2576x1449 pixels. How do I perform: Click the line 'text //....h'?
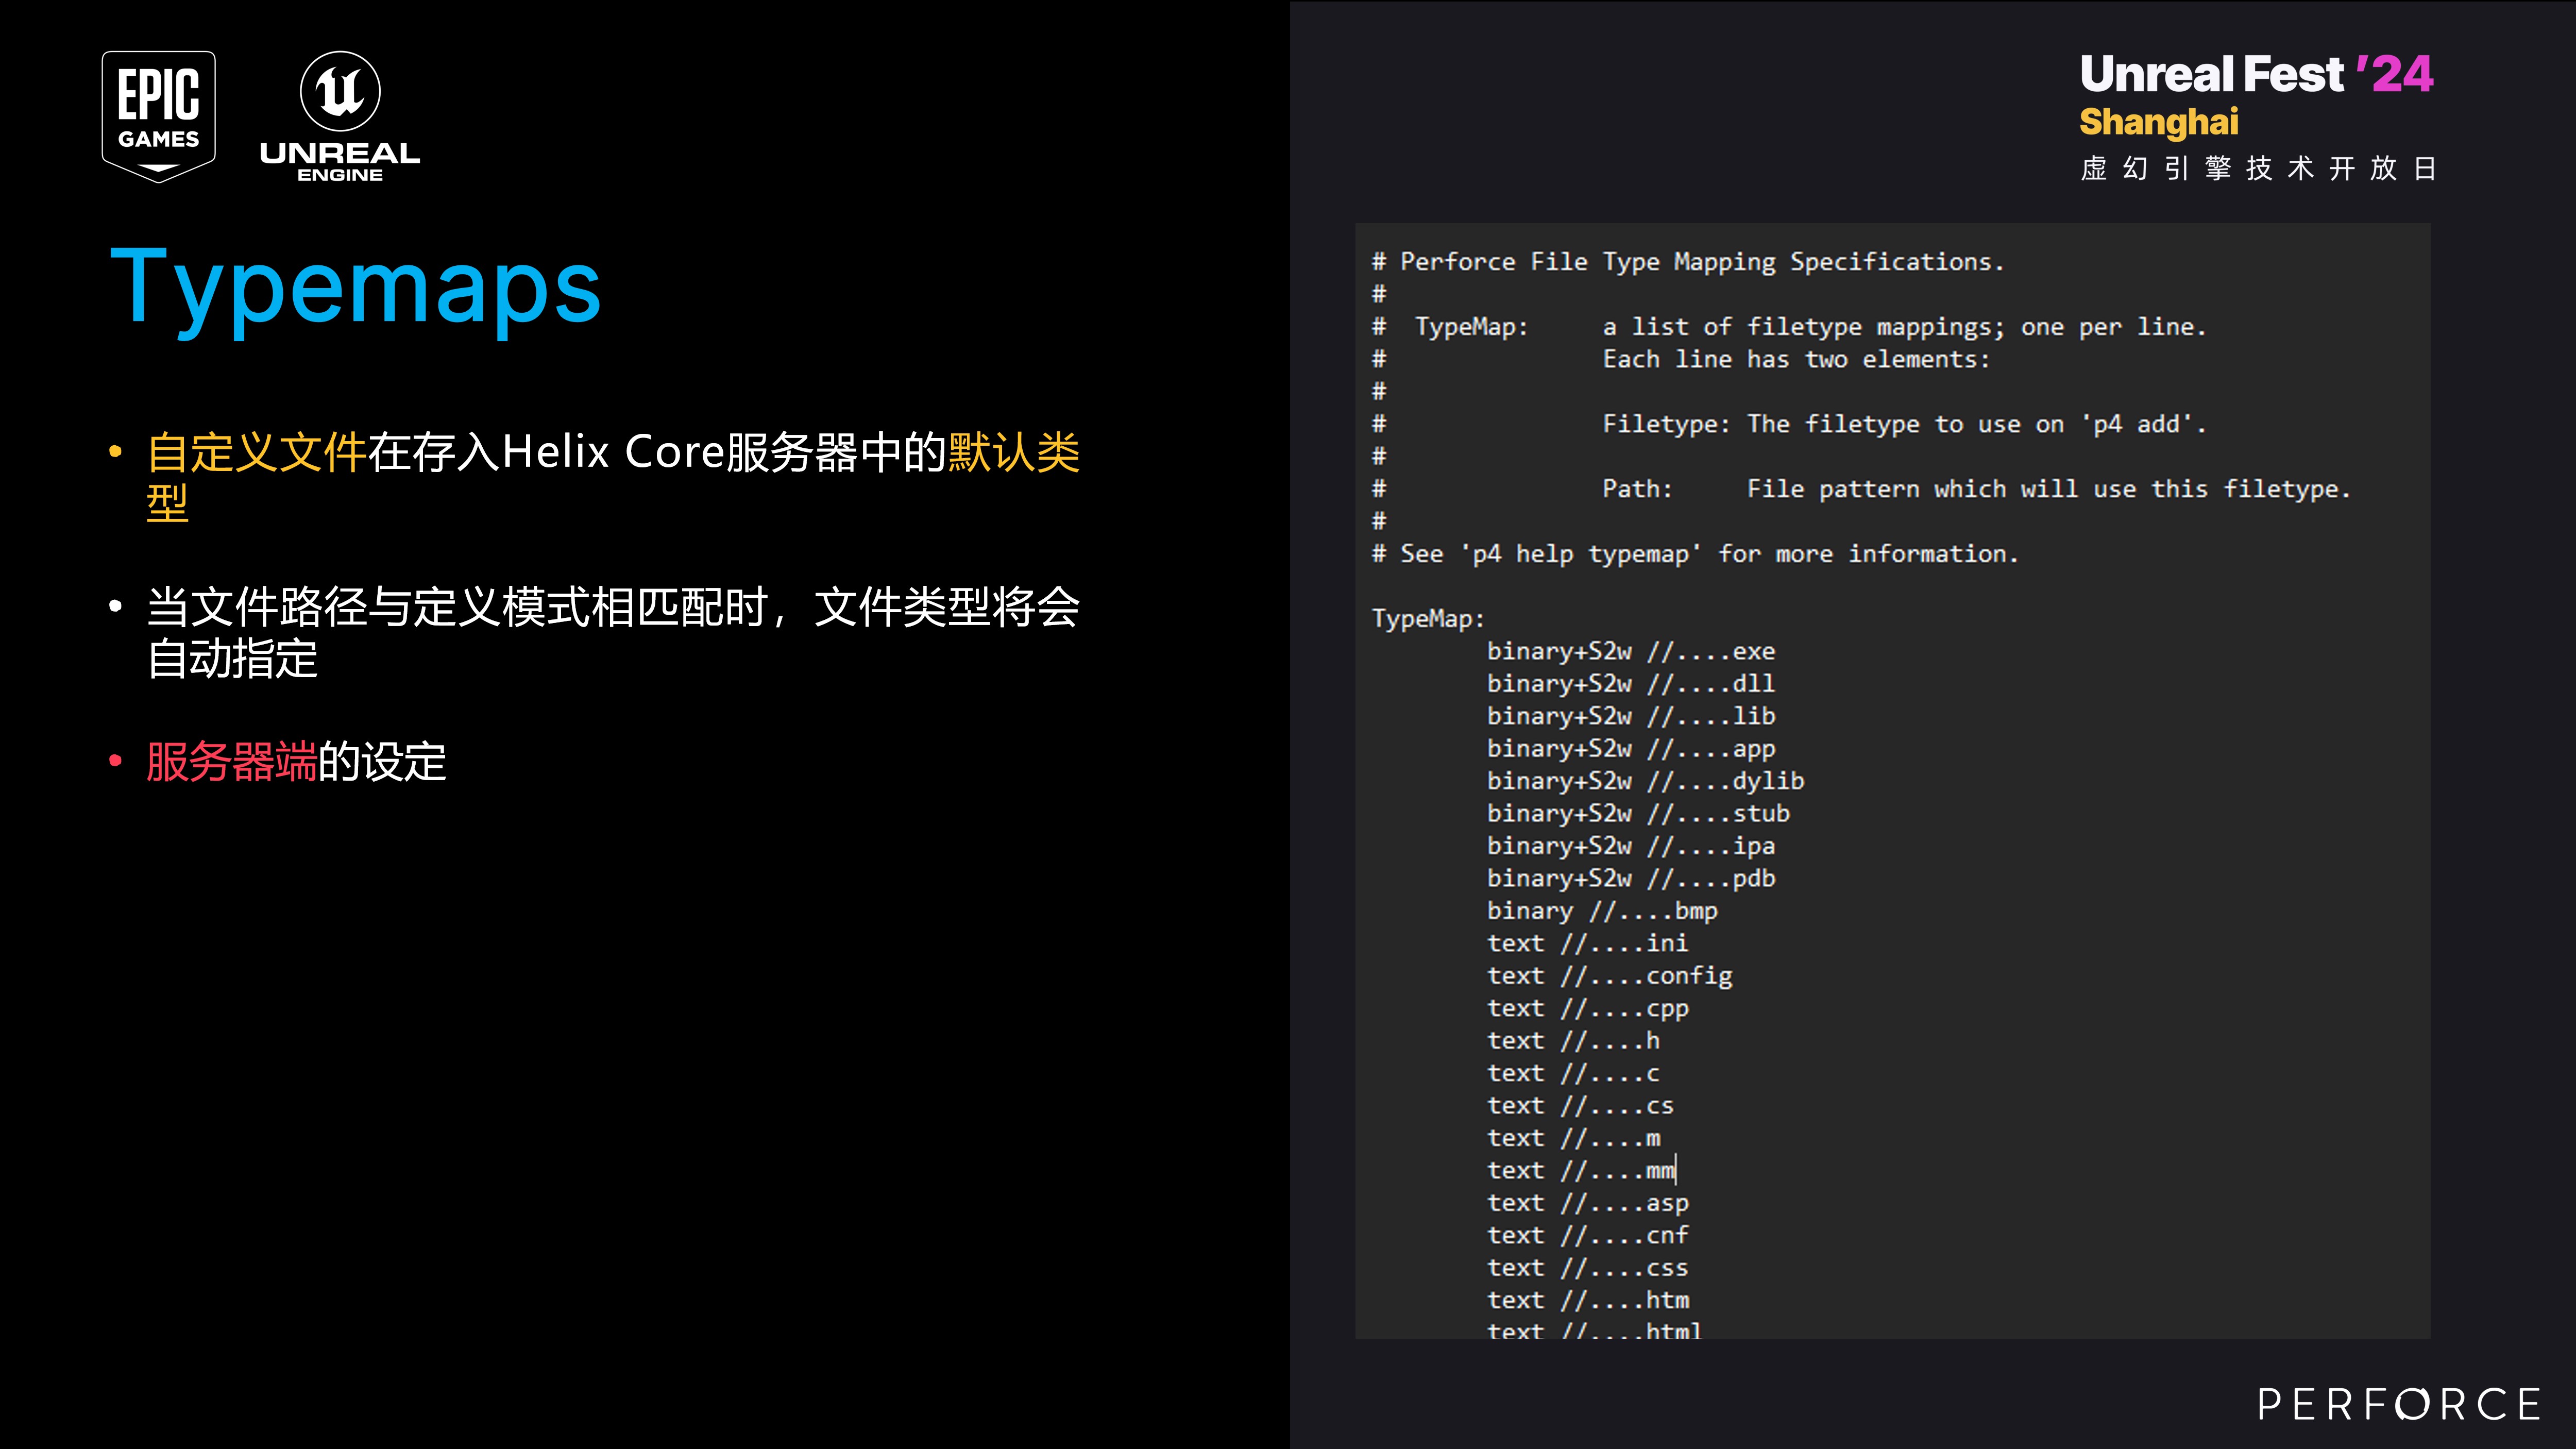pyautogui.click(x=1574, y=1041)
